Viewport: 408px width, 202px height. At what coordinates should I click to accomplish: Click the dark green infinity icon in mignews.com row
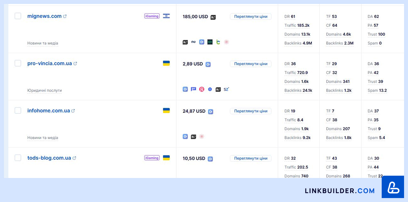210,42
